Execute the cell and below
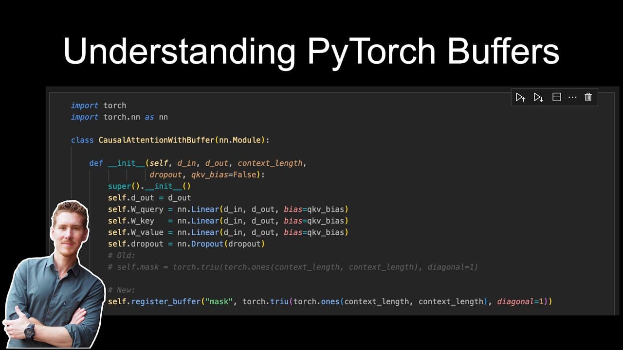The image size is (623, 350). pyautogui.click(x=538, y=97)
